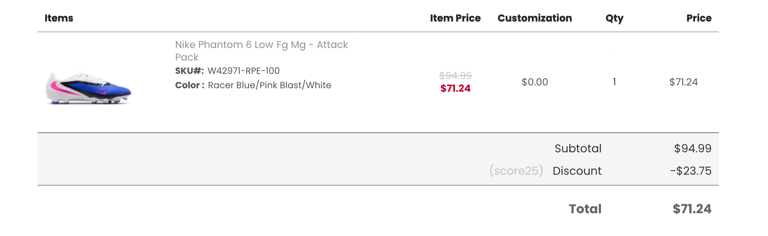This screenshot has height=236, width=768.
Task: Click the SKU number W42971-RPE-100
Action: tap(243, 71)
